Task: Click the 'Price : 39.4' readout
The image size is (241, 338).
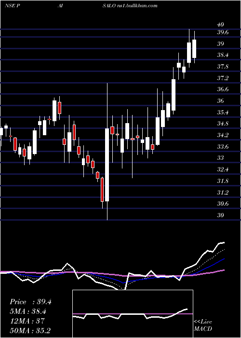Action: tap(30, 302)
